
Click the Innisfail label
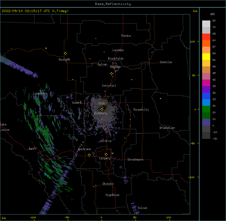[109, 86]
